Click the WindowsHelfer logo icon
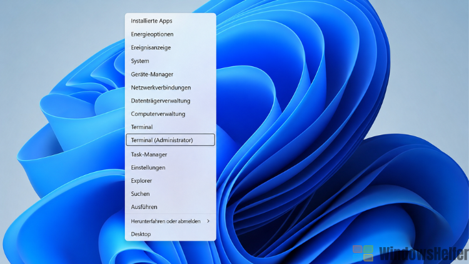Screen dimensions: 469x264 (363, 253)
